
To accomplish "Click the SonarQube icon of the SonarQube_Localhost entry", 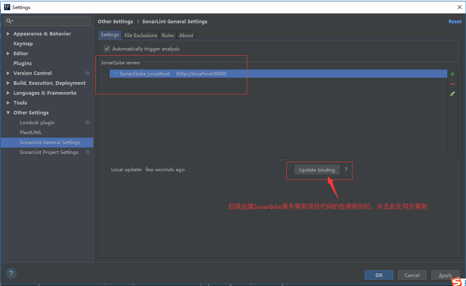I will tap(115, 73).
